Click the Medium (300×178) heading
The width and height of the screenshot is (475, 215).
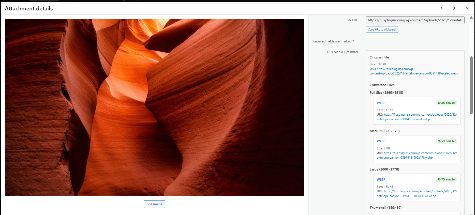point(384,131)
